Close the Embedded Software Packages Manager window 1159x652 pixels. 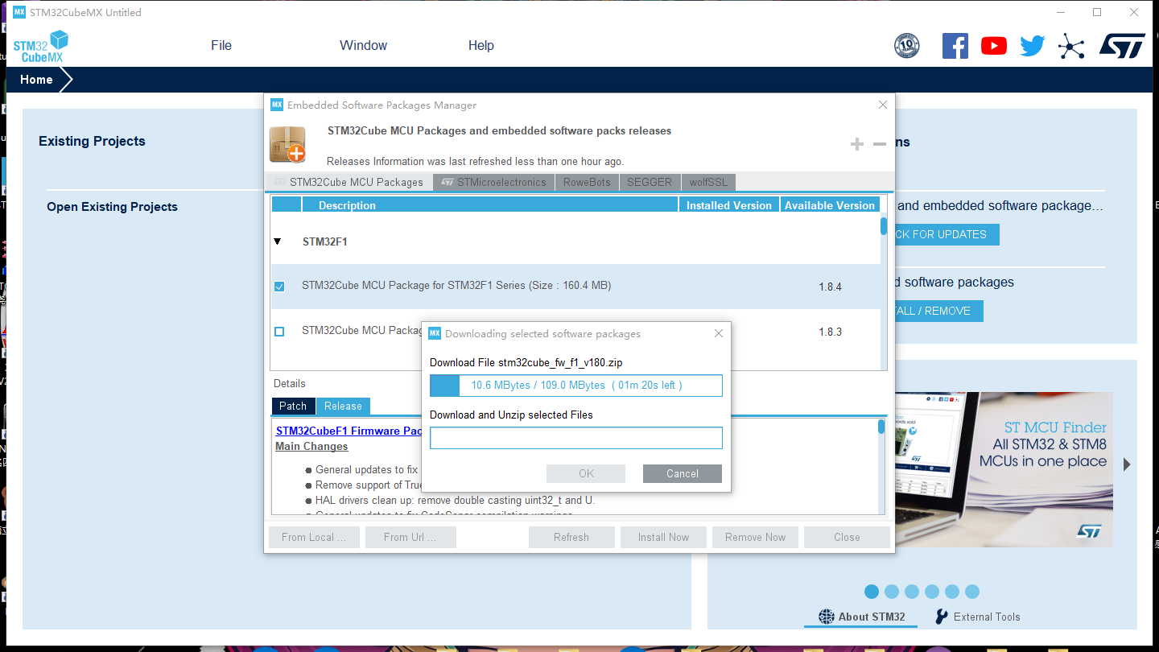coord(883,105)
